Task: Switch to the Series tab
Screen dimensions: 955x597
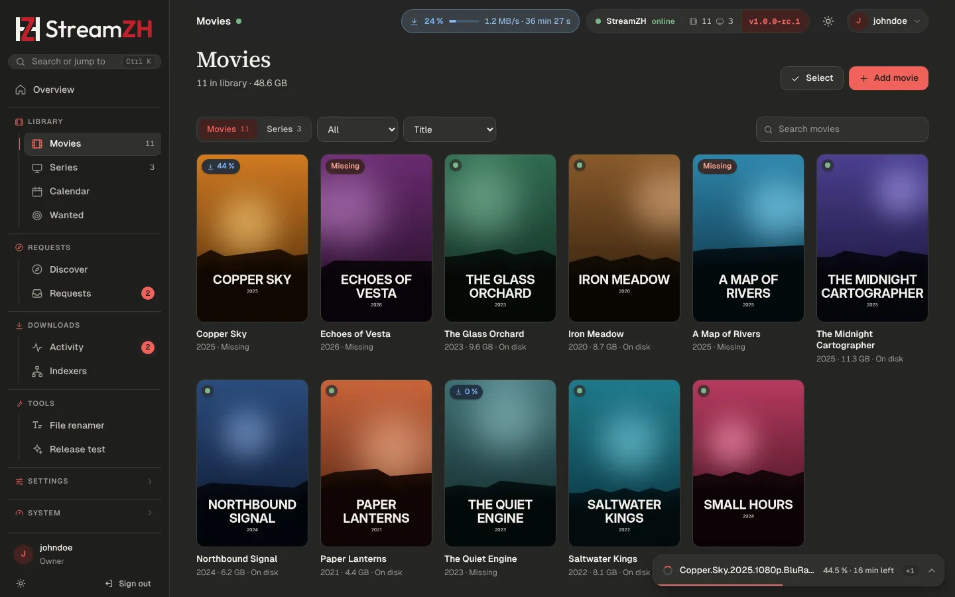Action: (x=284, y=129)
